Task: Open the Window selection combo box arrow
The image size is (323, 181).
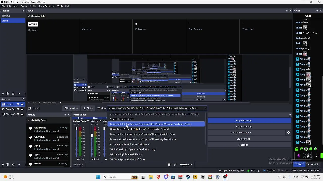Action: pyautogui.click(x=206, y=108)
